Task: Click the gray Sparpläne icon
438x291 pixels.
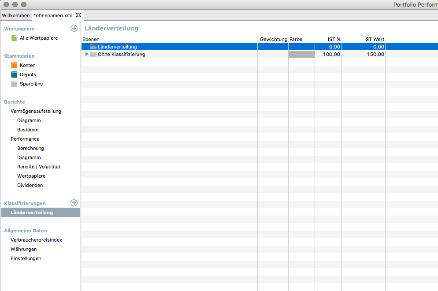Action: click(x=14, y=84)
